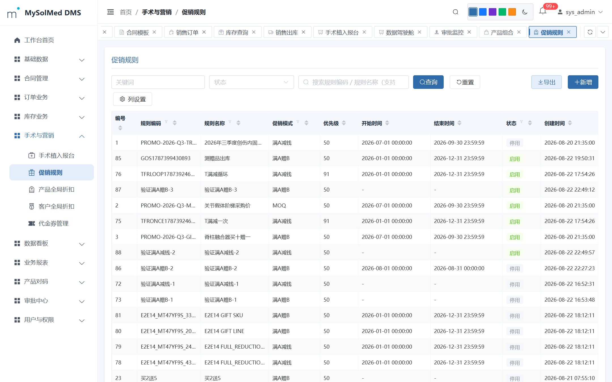The image size is (612, 382).
Task: Select the green theme swatch
Action: click(502, 12)
